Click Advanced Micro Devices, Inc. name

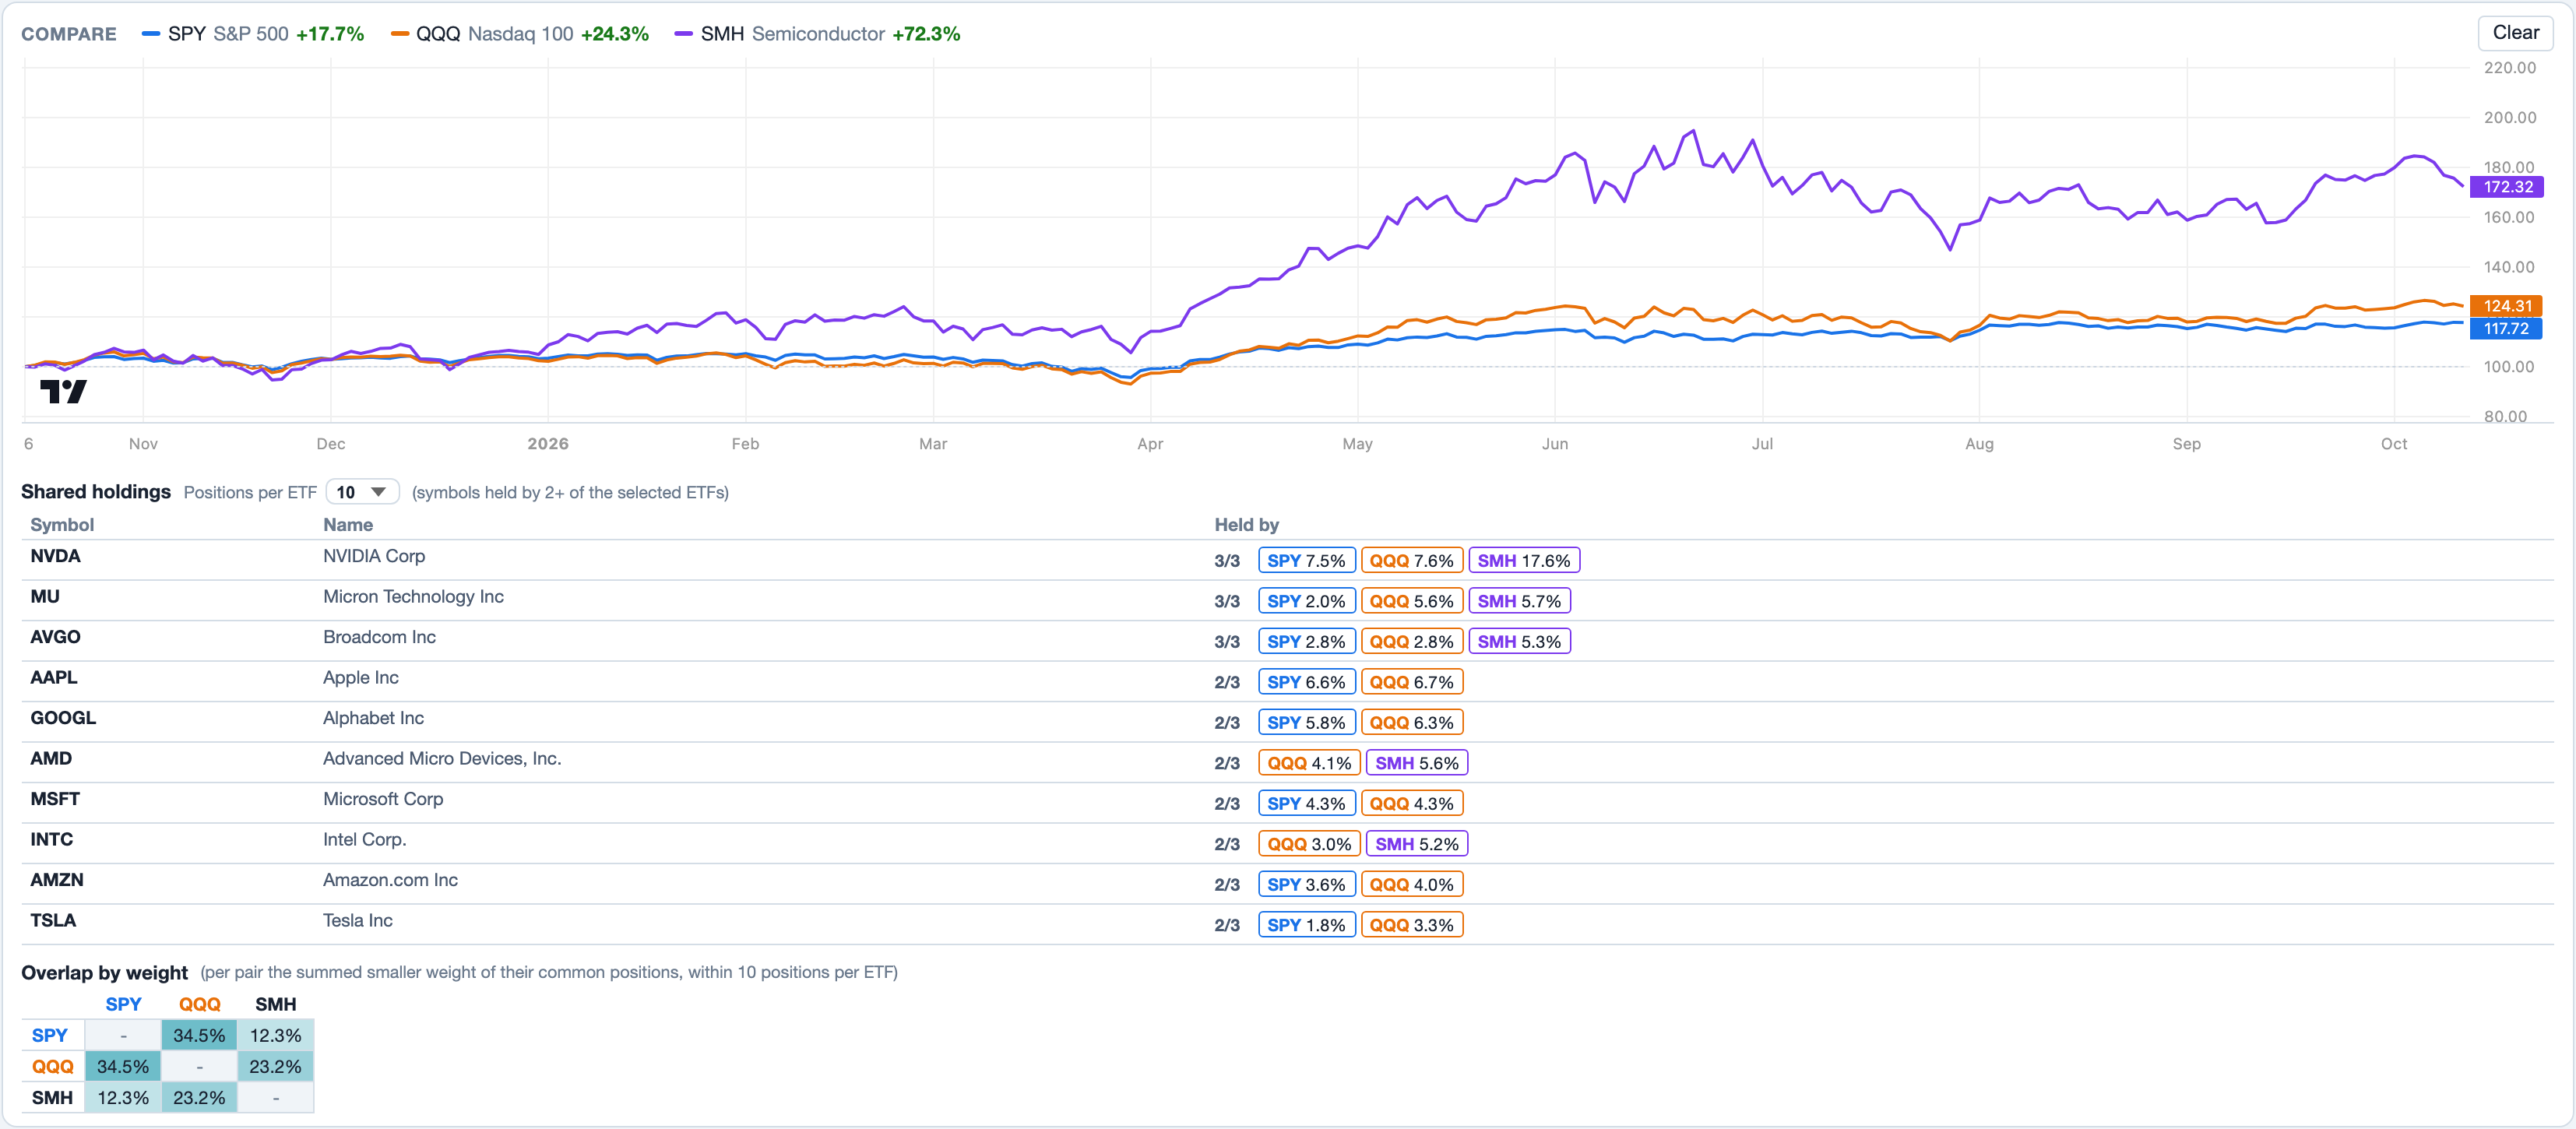pos(442,759)
